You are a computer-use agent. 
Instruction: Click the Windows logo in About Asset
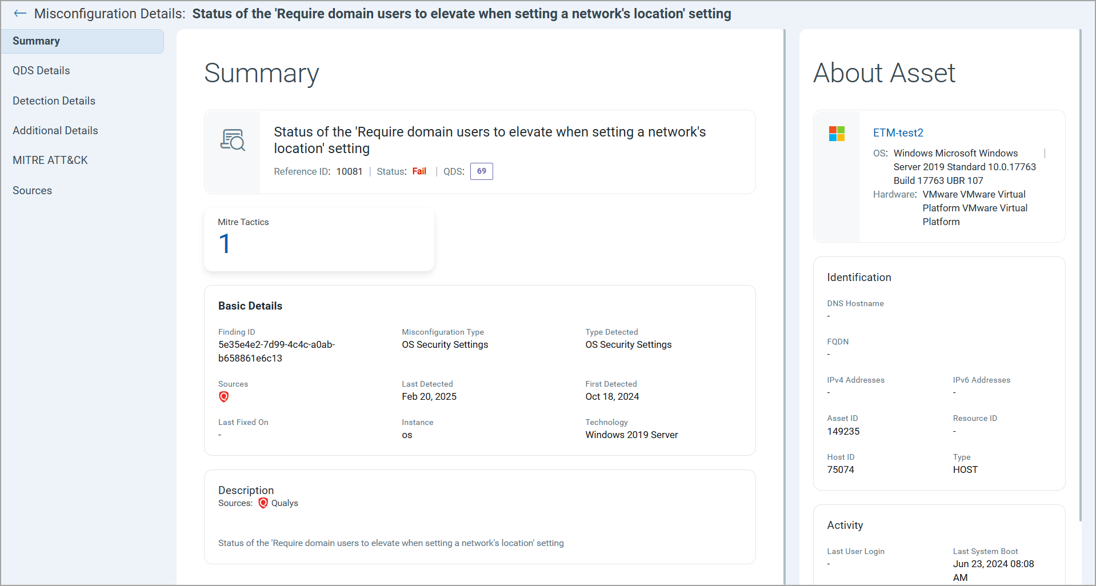[x=837, y=134]
